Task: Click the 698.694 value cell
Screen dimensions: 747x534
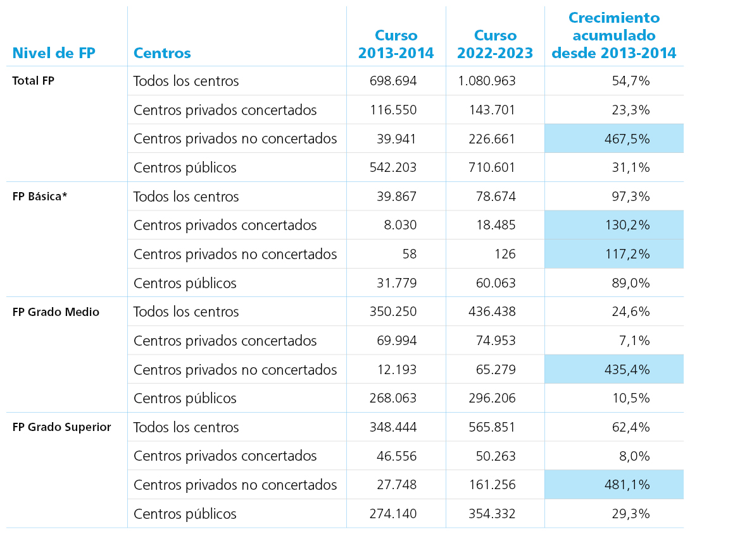Action: [393, 81]
